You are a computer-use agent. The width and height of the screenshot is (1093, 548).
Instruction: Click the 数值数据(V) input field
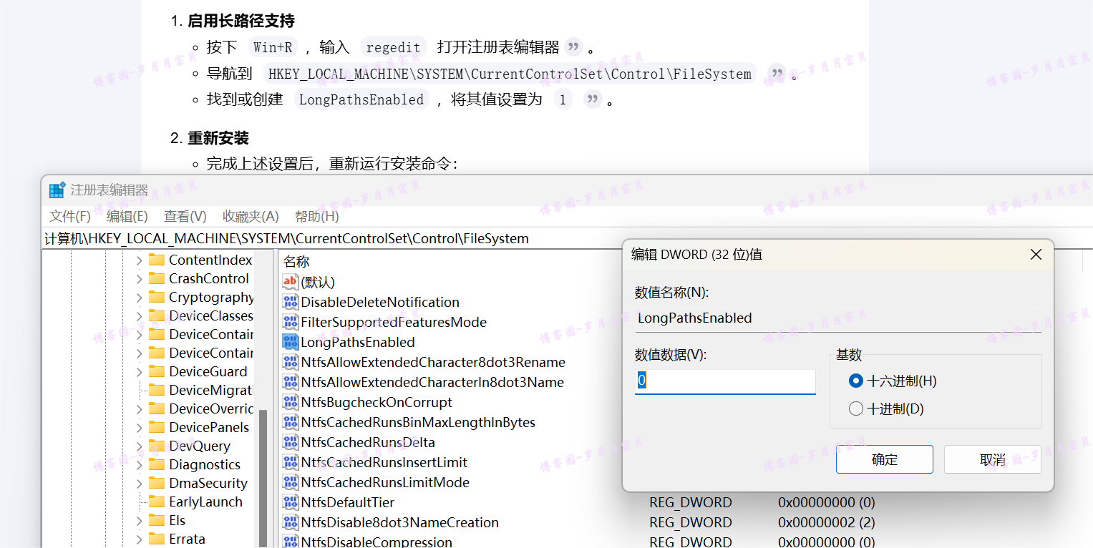coord(725,381)
